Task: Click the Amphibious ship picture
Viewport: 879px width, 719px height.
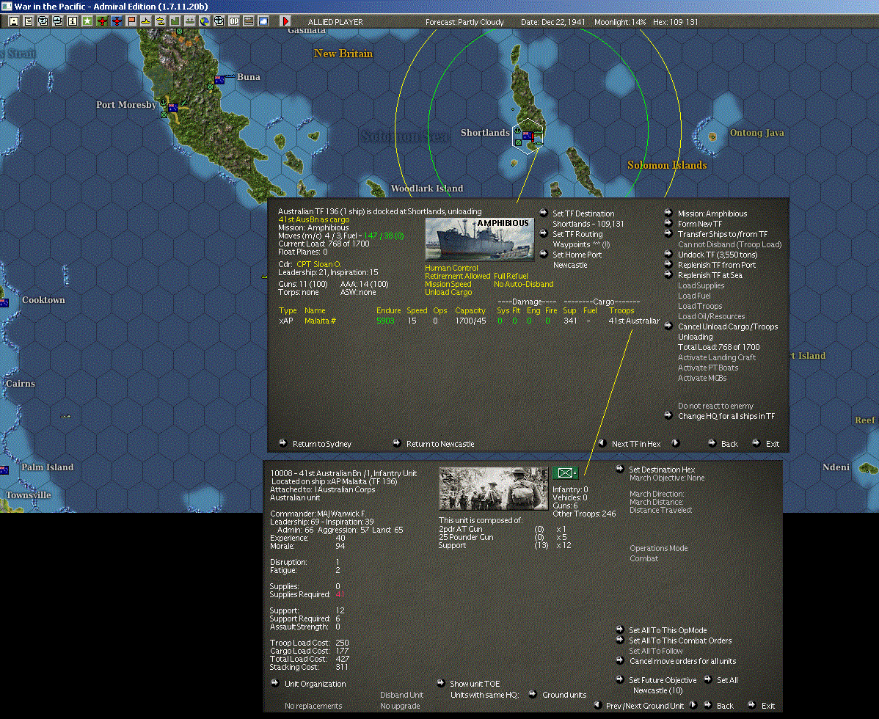Action: 480,238
